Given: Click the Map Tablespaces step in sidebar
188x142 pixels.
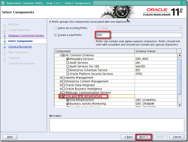Looking at the screenshot, I should coord(19,52).
